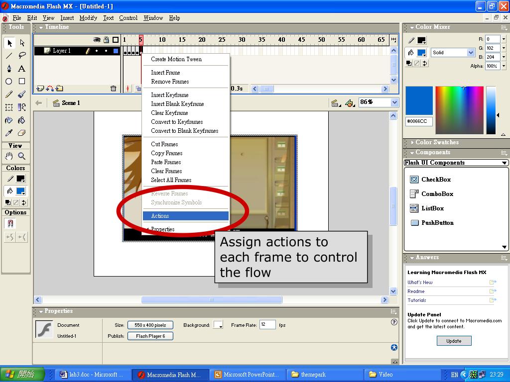The height and width of the screenshot is (382, 510).
Task: Collapse the Components panel
Action: point(412,153)
